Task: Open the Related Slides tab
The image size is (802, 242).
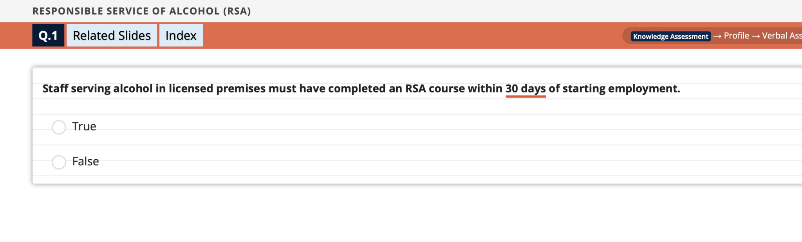Action: (112, 36)
